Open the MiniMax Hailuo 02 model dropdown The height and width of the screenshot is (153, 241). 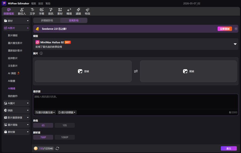136,44
